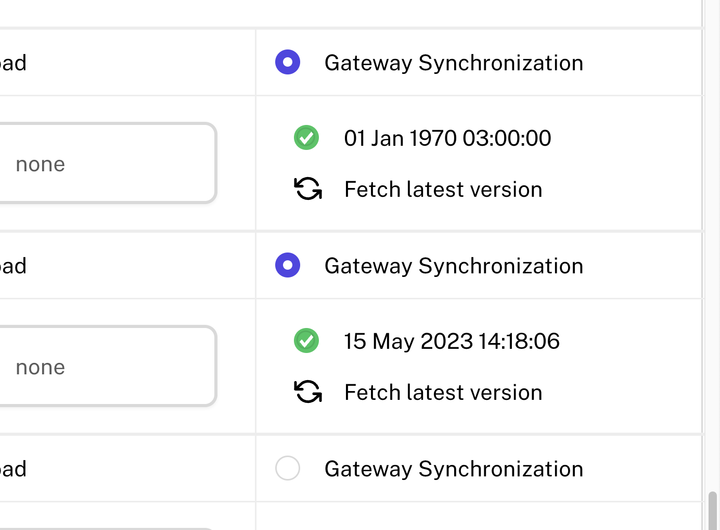Click the unselected radio circle in the last row
This screenshot has height=530, width=720.
pos(288,468)
